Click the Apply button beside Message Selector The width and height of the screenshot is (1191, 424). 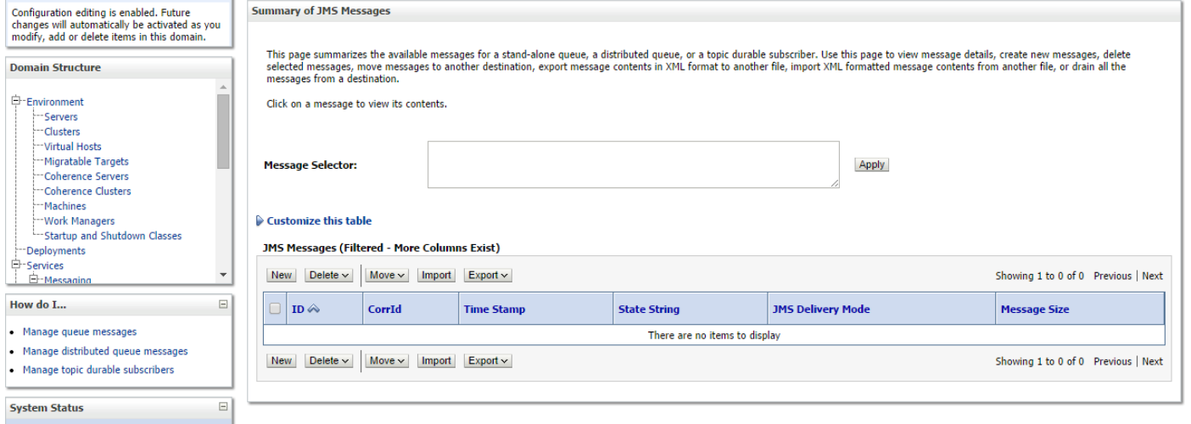point(871,165)
